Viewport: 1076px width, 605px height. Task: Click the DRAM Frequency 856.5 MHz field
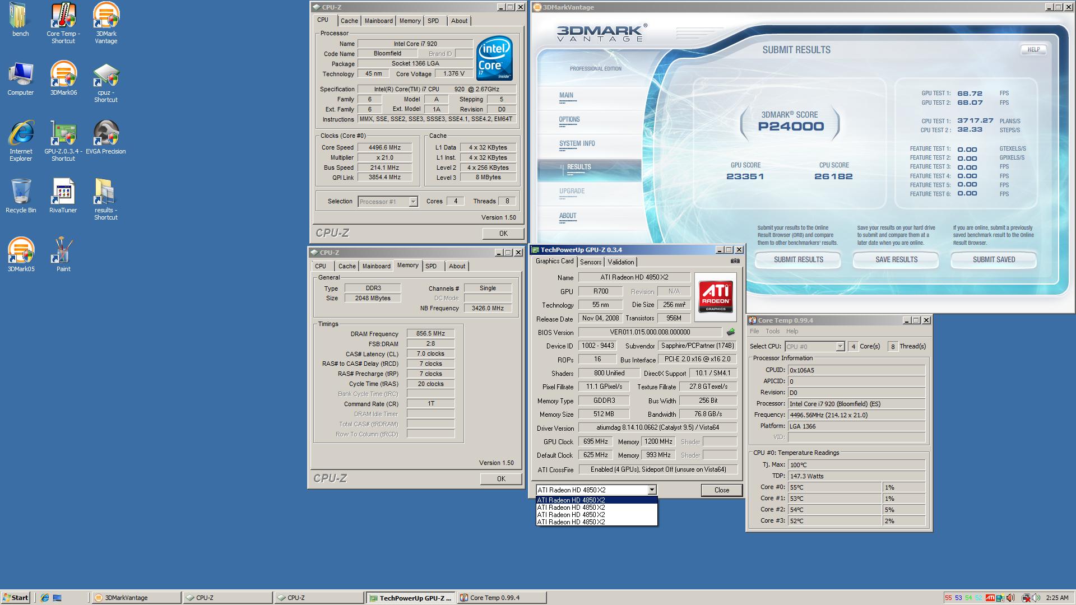tap(430, 334)
